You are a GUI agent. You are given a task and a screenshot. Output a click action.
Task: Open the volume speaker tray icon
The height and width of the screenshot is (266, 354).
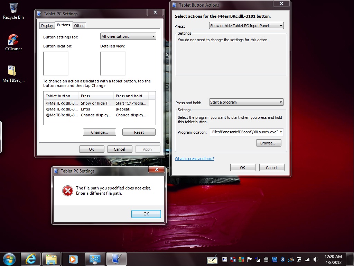click(x=316, y=259)
